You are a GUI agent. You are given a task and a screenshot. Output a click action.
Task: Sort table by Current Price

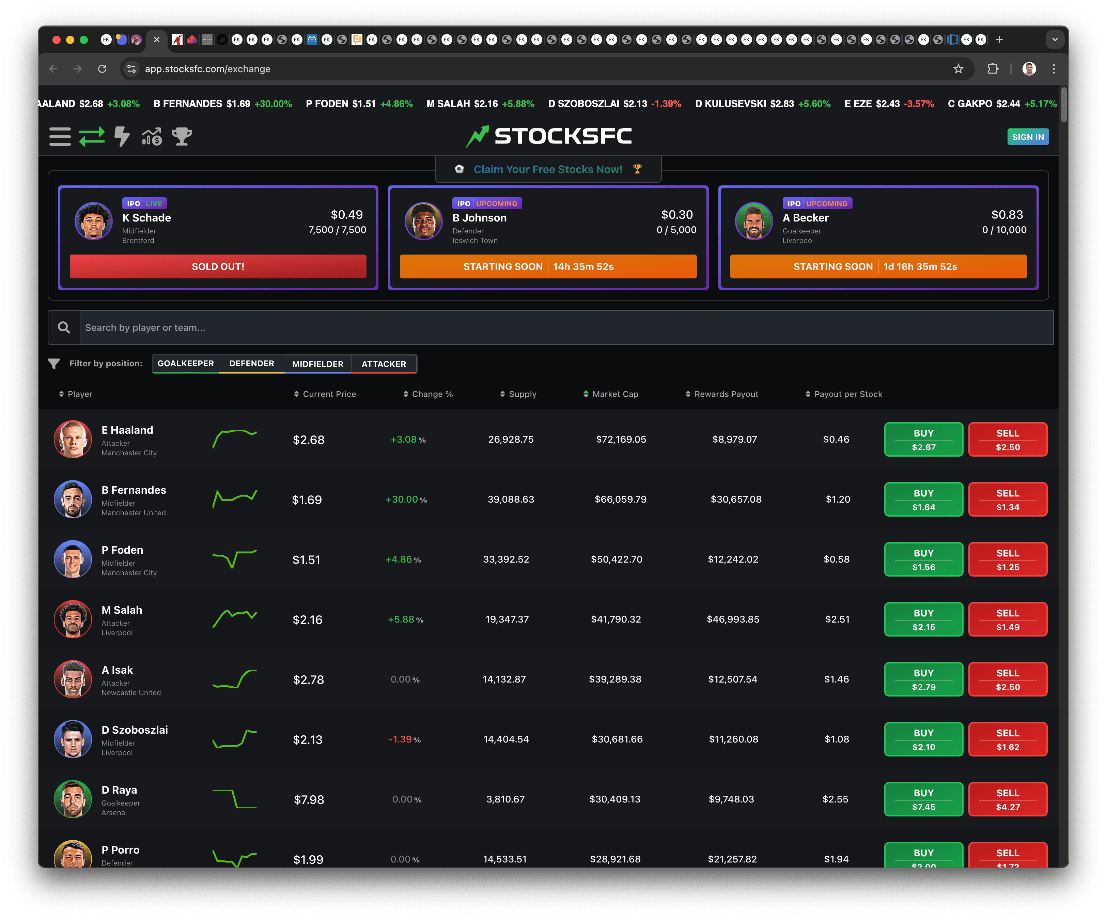point(325,394)
